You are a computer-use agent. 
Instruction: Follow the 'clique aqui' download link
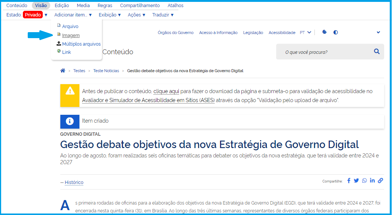pyautogui.click(x=166, y=91)
